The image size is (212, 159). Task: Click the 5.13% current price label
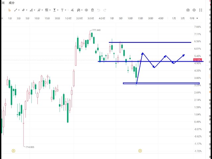pos(197,60)
